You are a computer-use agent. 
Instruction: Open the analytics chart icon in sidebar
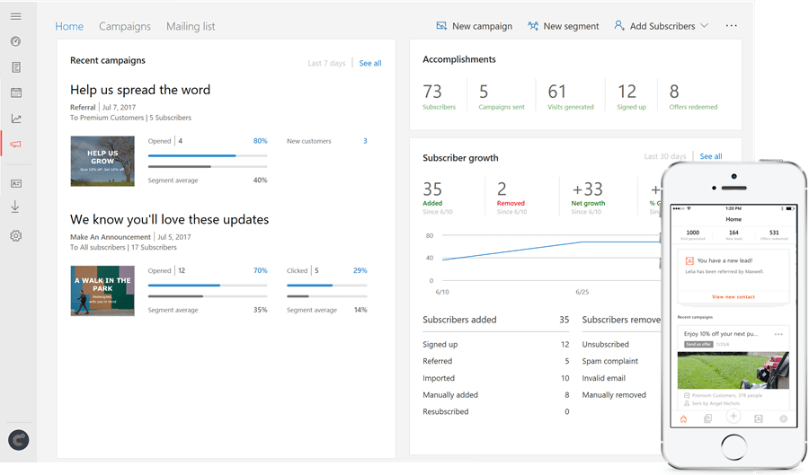click(15, 119)
